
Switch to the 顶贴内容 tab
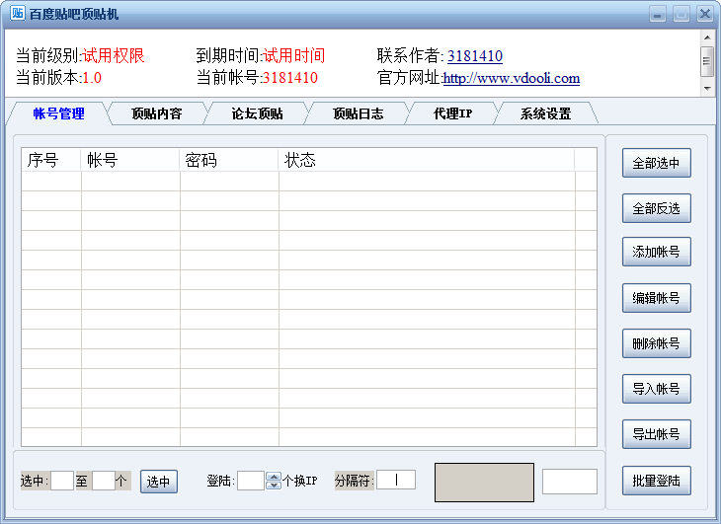(x=156, y=113)
